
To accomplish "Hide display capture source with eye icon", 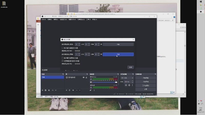I will [x=84, y=77].
